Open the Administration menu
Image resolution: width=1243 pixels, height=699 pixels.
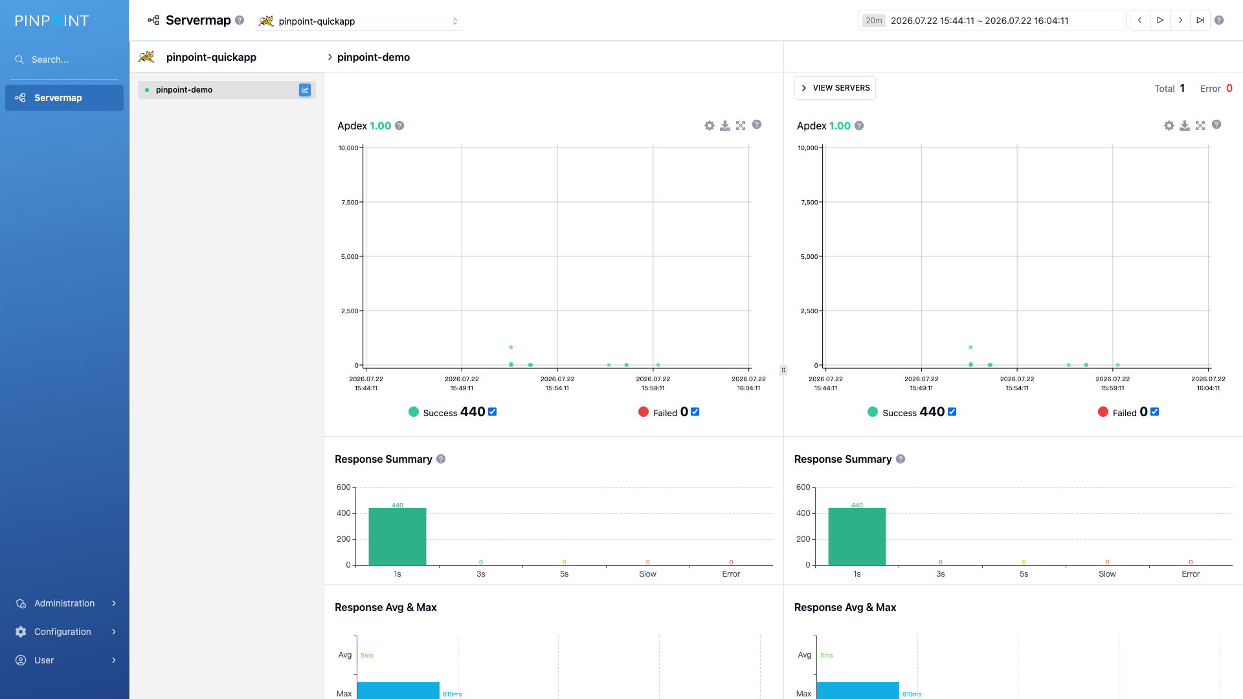64,603
